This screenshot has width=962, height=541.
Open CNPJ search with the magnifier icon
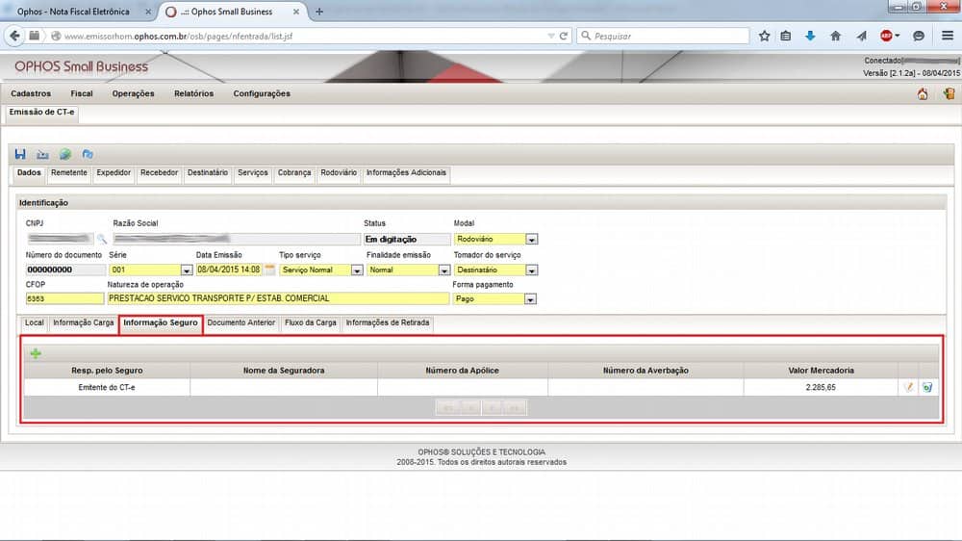[x=102, y=239]
